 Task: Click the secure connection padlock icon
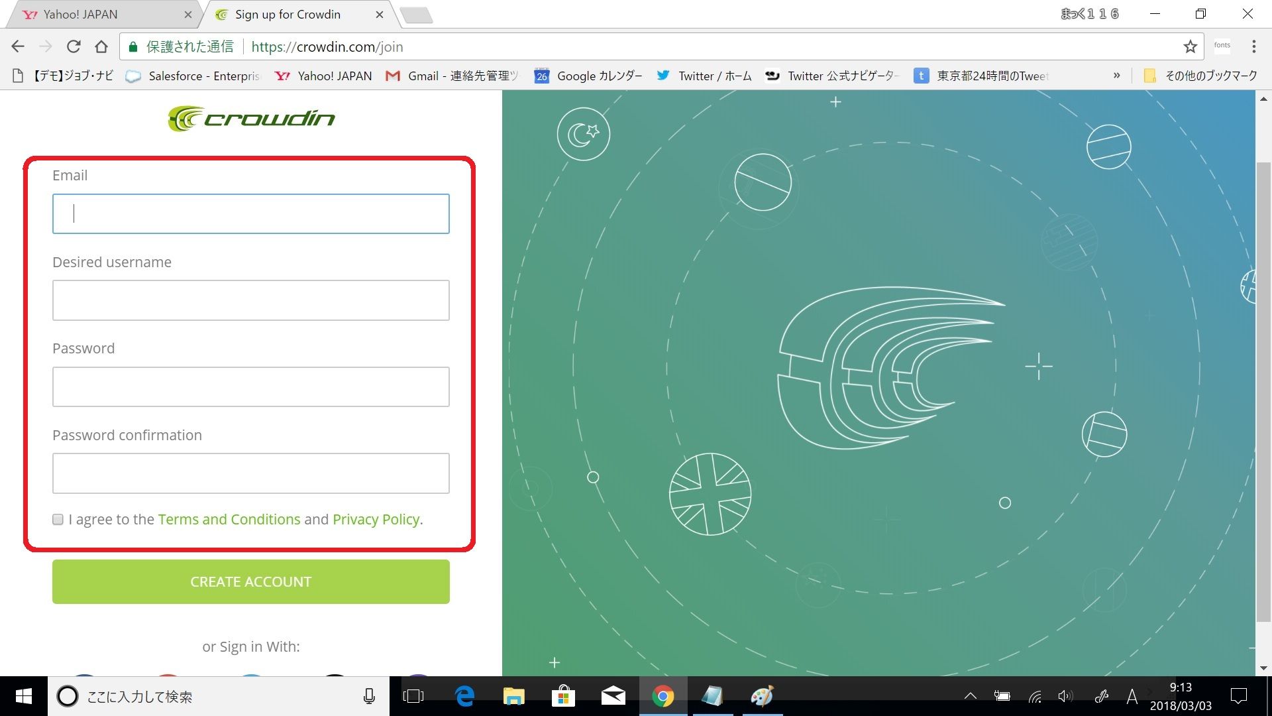point(133,46)
